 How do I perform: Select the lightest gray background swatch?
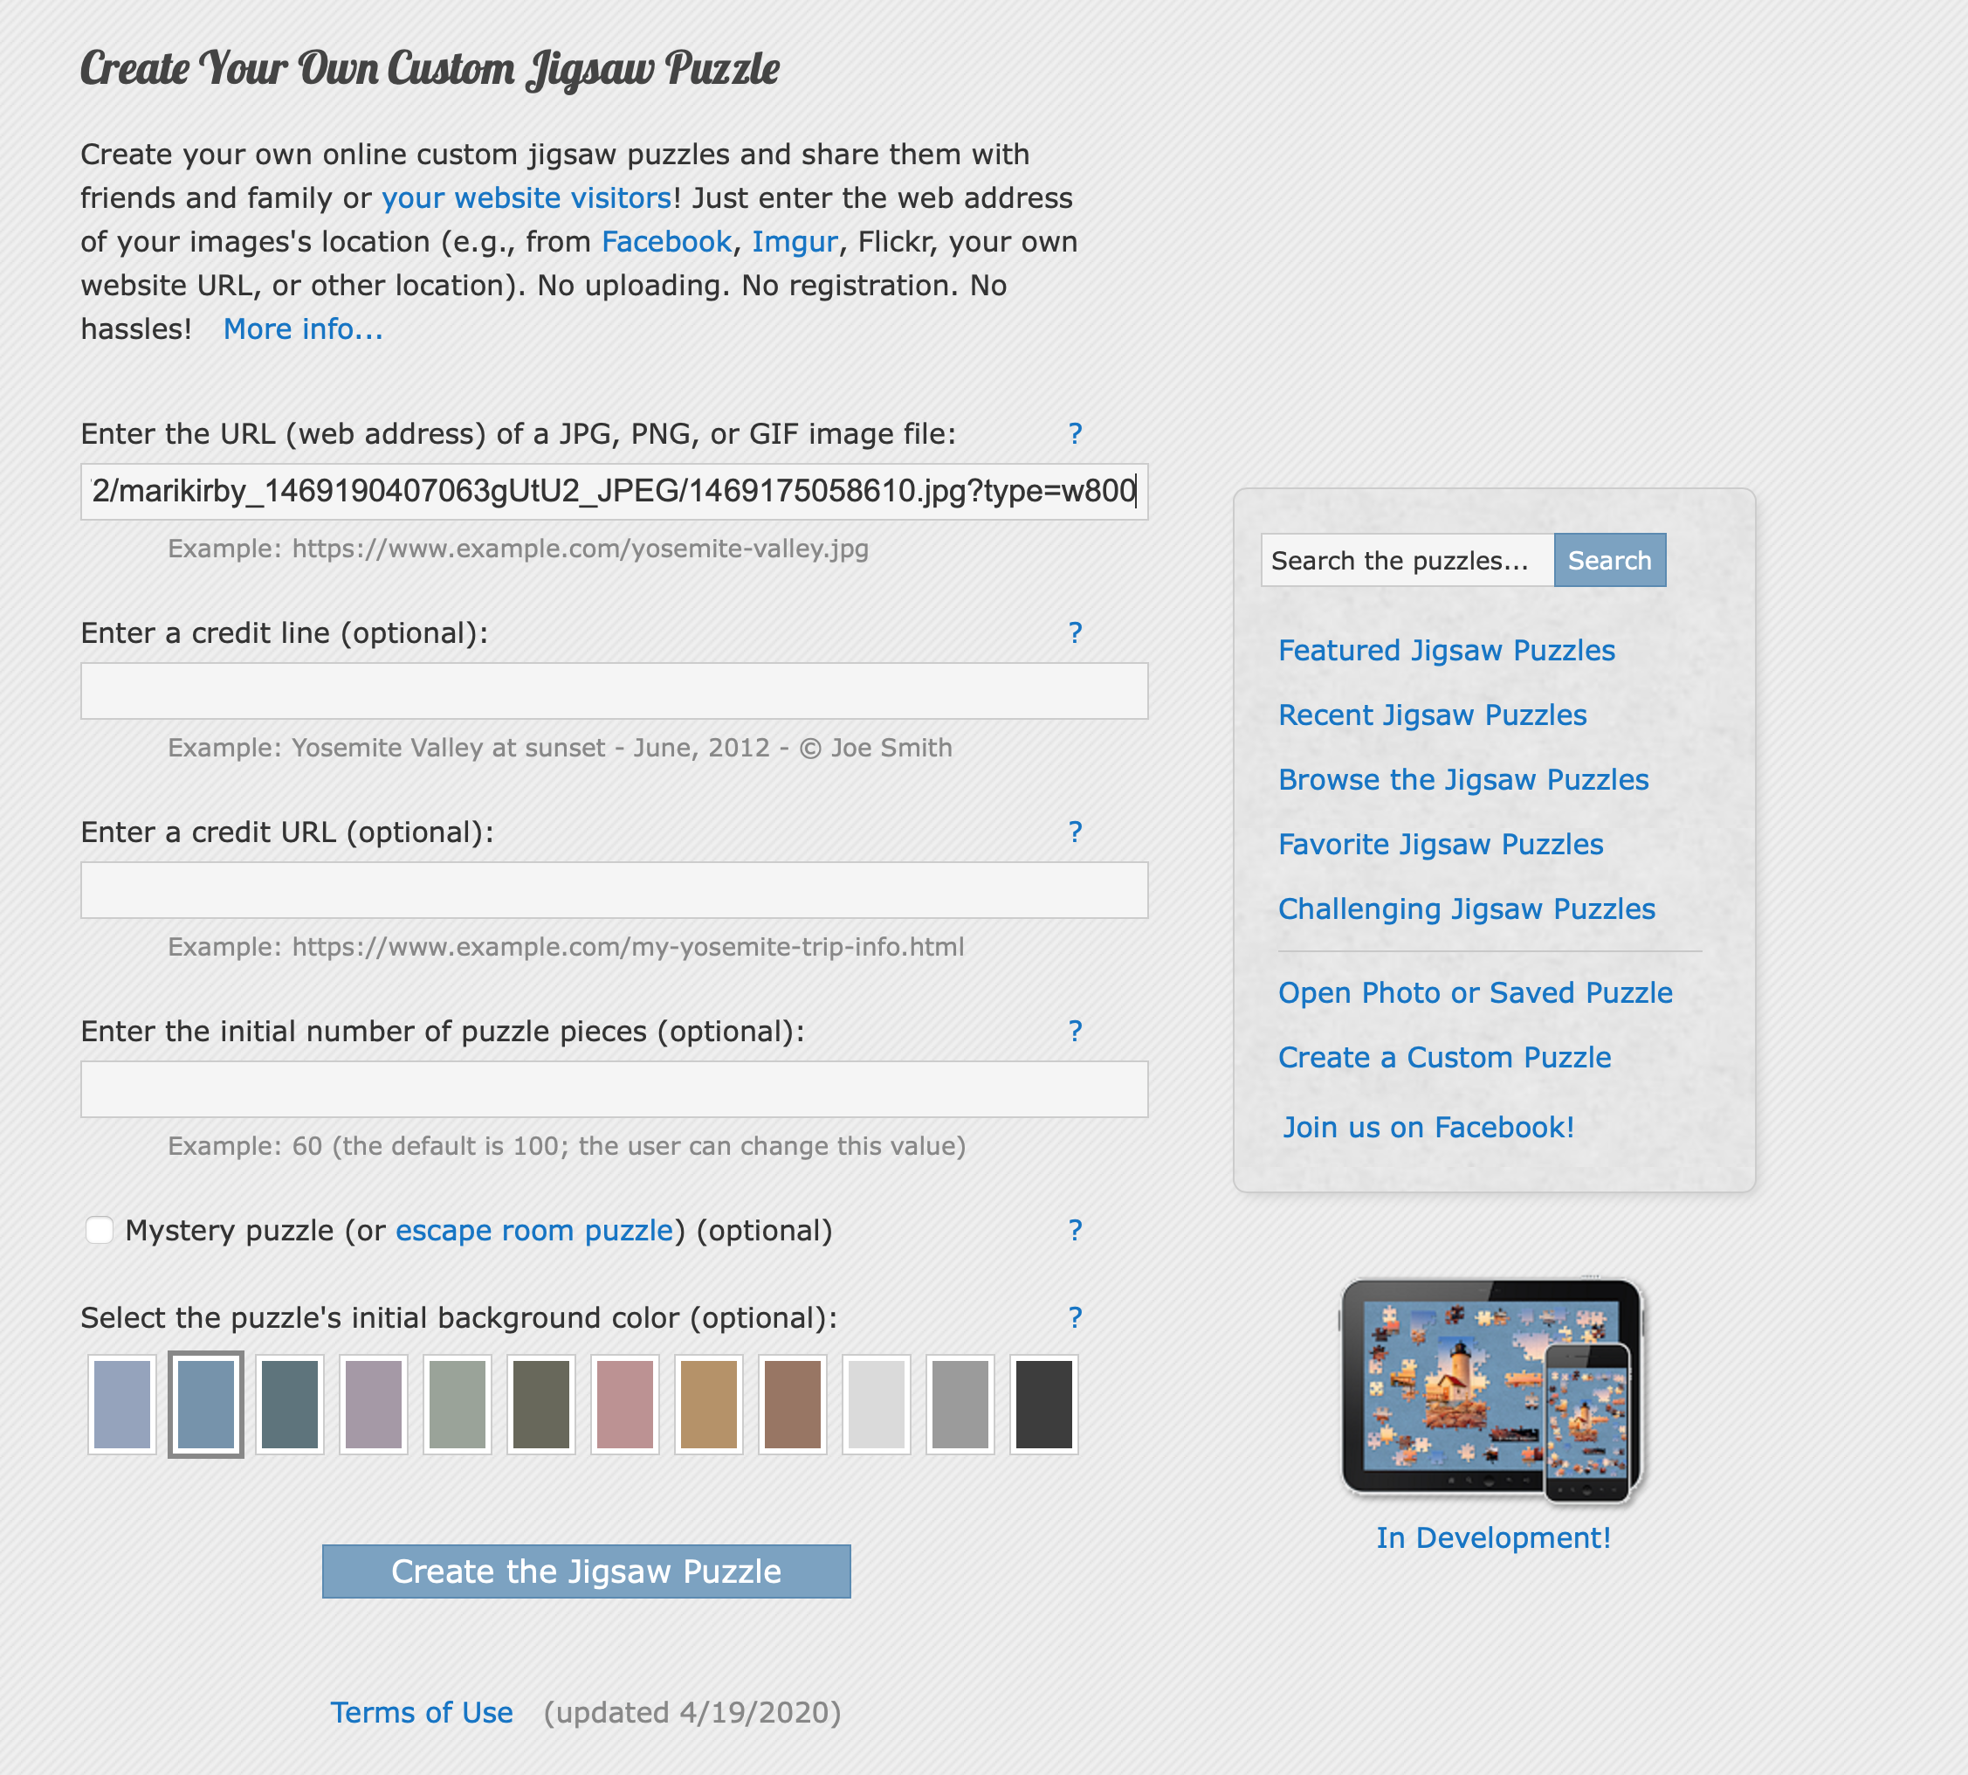(876, 1405)
